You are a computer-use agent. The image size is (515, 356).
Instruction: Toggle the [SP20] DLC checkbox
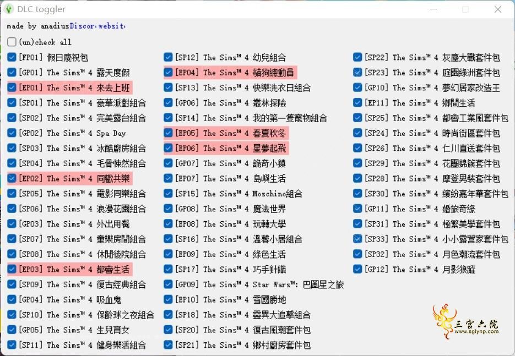point(168,330)
